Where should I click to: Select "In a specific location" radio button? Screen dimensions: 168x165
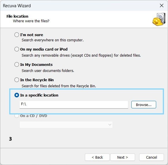pos(17,95)
